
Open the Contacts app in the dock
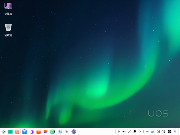(x=60, y=132)
